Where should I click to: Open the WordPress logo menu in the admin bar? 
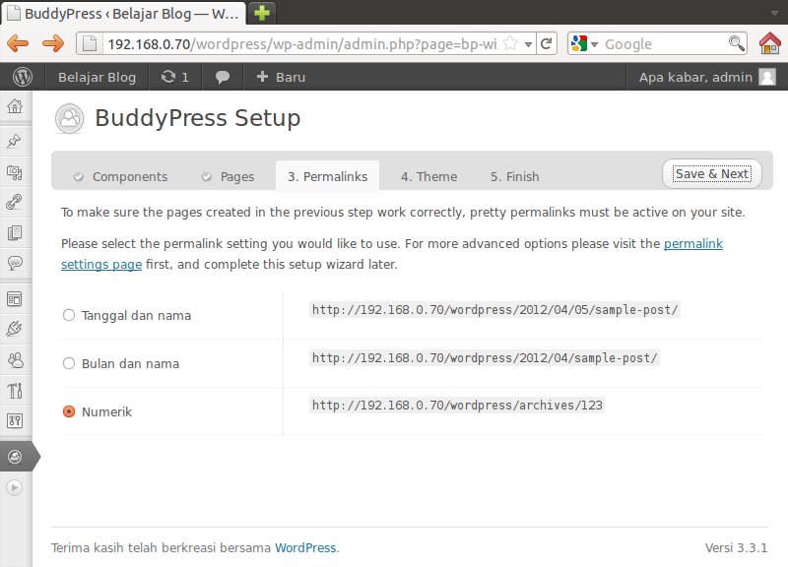point(23,77)
